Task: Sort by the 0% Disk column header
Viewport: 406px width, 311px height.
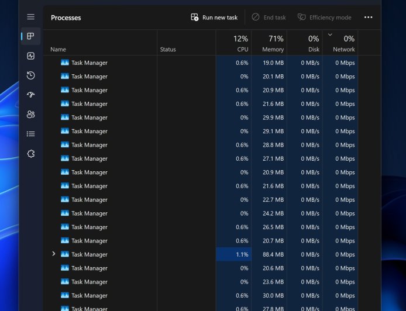Action: [305, 43]
